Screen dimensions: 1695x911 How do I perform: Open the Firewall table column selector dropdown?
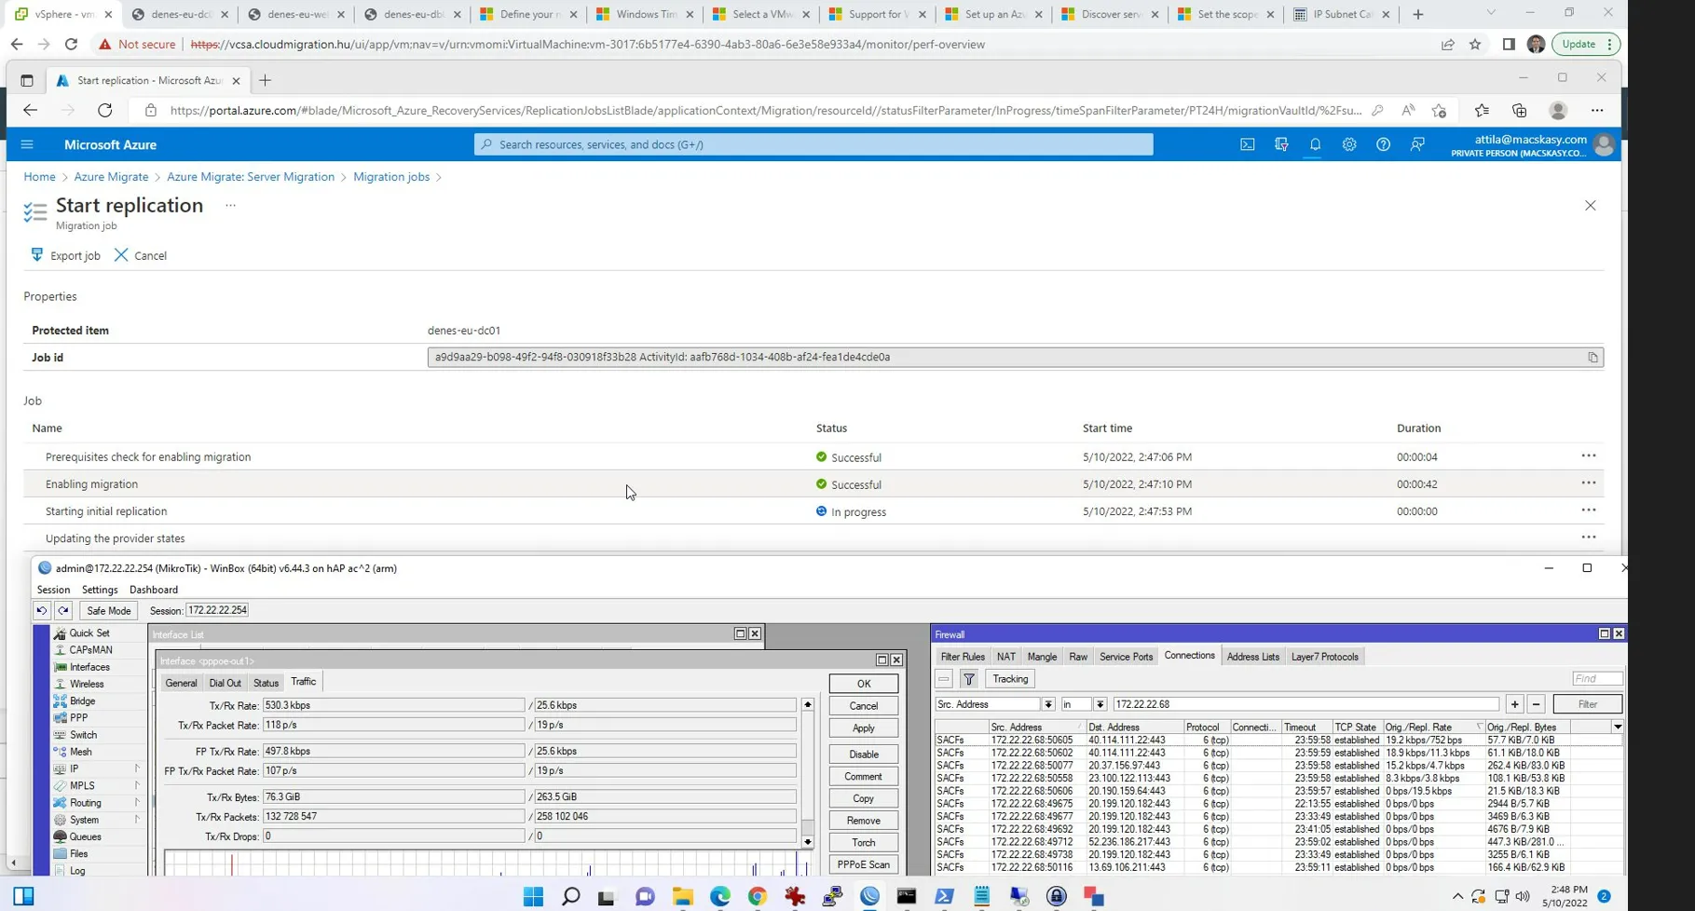1618,727
